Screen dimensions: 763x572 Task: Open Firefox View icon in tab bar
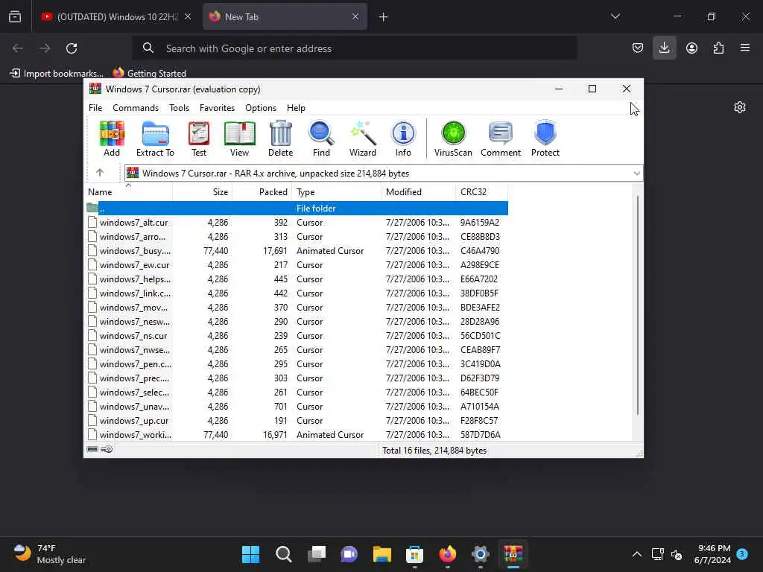tap(15, 17)
